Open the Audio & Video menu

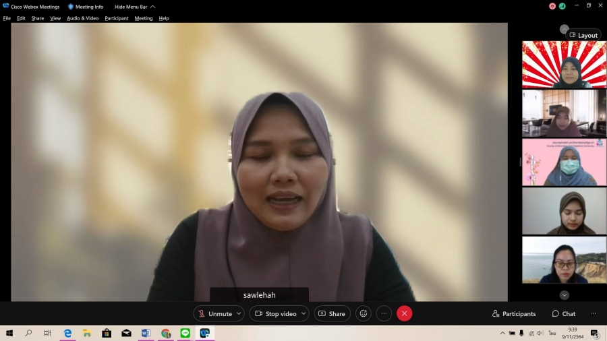click(x=82, y=18)
